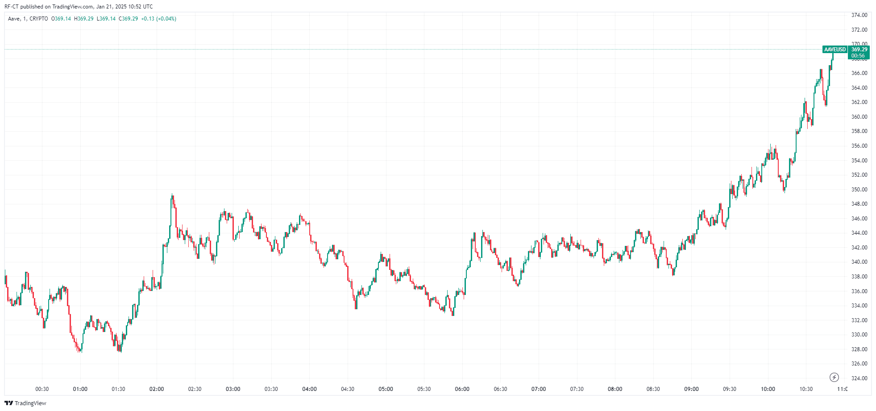Click the 336.00 price axis label
Viewport: 876px width, 411px height.
click(859, 291)
